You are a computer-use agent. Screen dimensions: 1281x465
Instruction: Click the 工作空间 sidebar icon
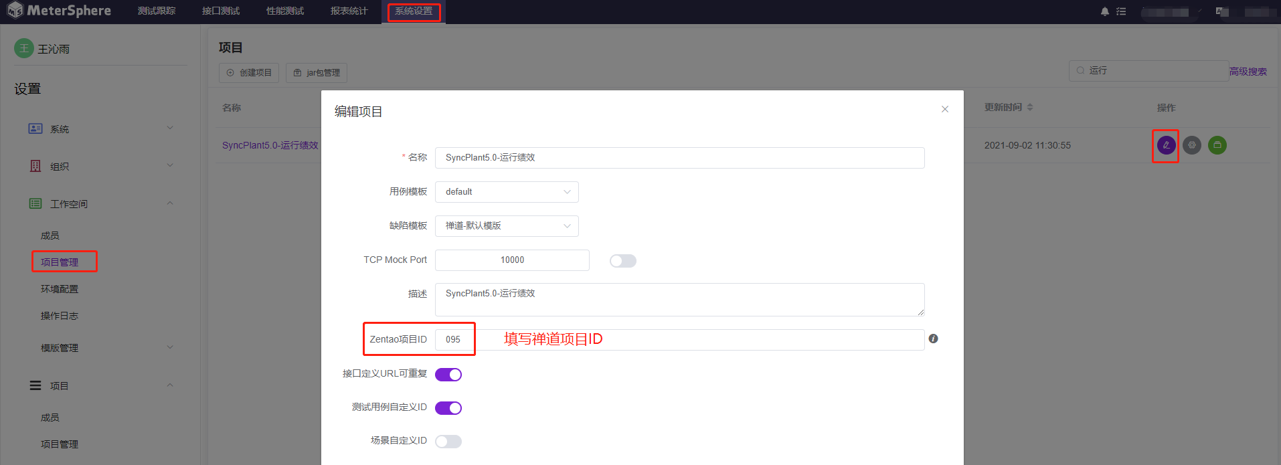click(x=35, y=203)
